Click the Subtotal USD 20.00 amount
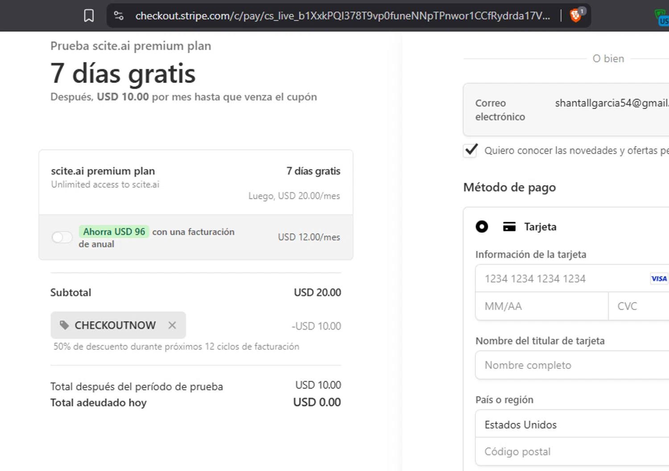Viewport: 669px width, 471px height. click(318, 293)
